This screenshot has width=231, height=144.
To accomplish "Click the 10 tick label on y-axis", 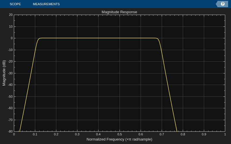I will (x=11, y=26).
